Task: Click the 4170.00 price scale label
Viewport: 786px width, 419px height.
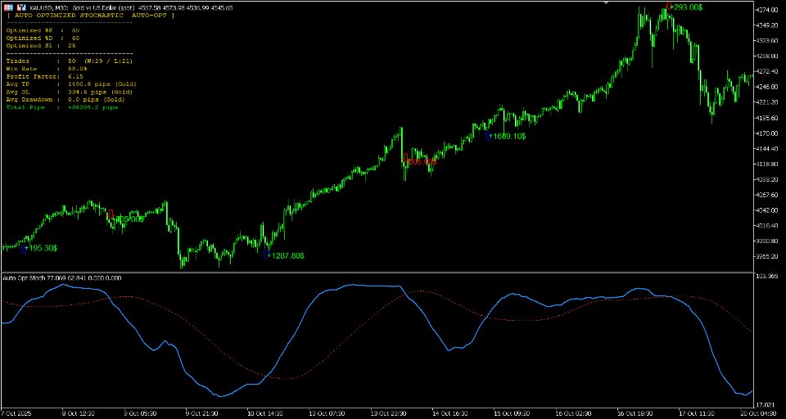Action: 767,133
